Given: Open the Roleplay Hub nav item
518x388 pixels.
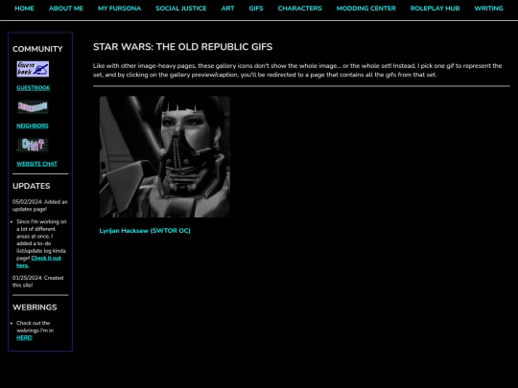Looking at the screenshot, I should click(435, 9).
